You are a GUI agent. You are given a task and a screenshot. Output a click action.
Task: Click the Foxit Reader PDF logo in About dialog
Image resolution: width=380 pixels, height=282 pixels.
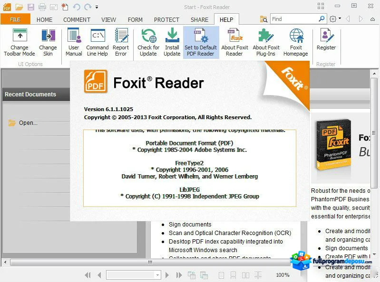[x=96, y=82]
